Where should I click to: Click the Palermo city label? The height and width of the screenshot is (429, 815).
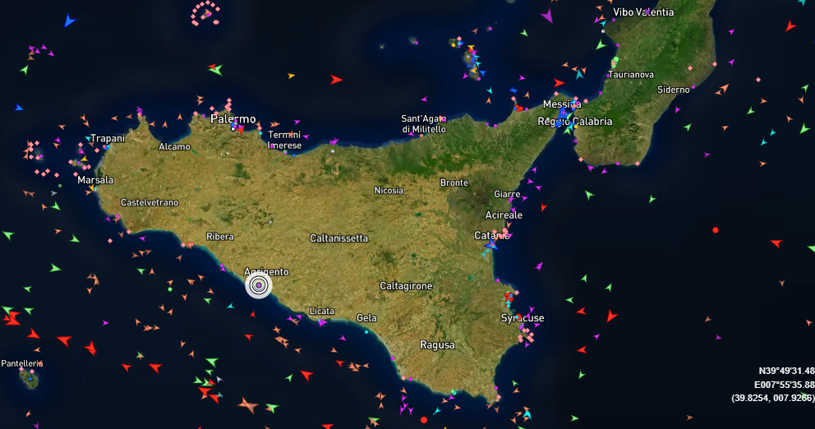tap(233, 119)
